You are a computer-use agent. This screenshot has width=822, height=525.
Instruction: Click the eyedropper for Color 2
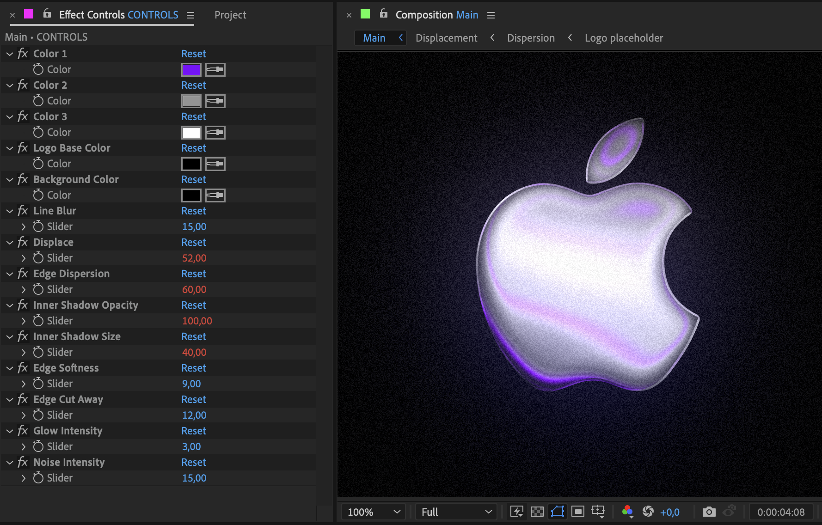[x=215, y=101]
